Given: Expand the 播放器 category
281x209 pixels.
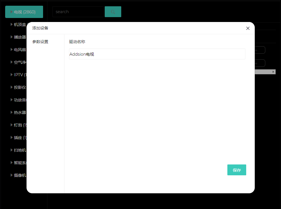Looking at the screenshot, I should (19, 37).
